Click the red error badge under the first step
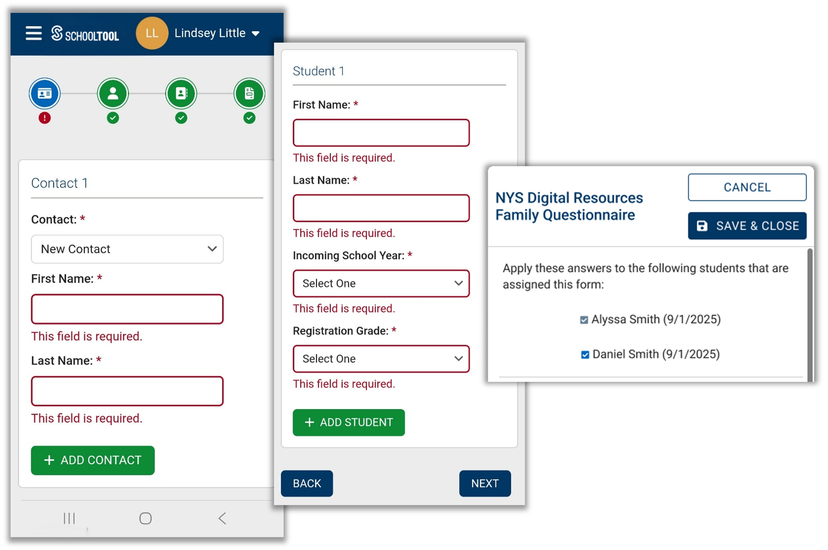828x550 pixels. [x=44, y=118]
